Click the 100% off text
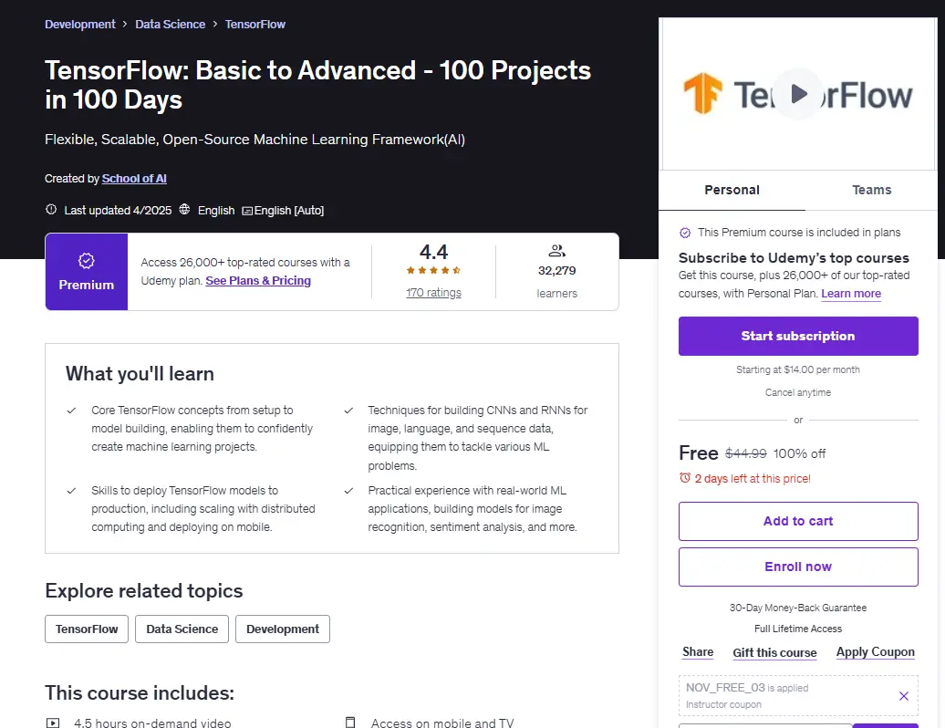This screenshot has height=728, width=945. [799, 453]
